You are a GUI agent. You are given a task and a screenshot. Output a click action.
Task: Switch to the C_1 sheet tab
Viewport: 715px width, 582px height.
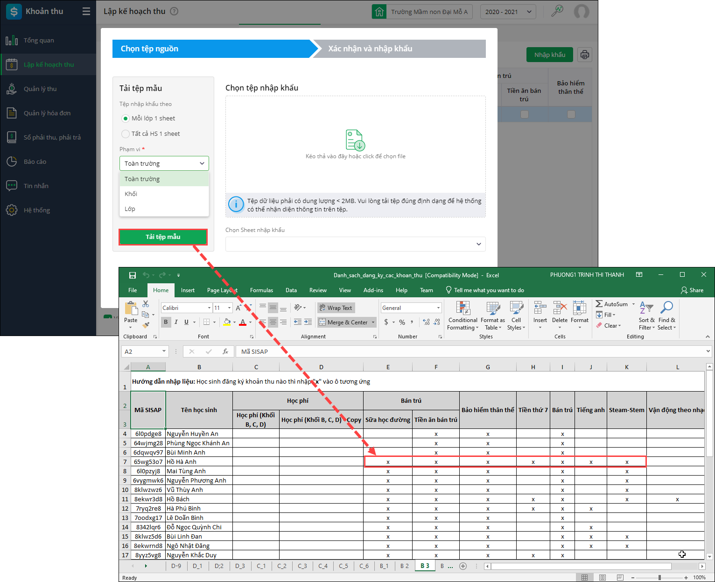261,566
